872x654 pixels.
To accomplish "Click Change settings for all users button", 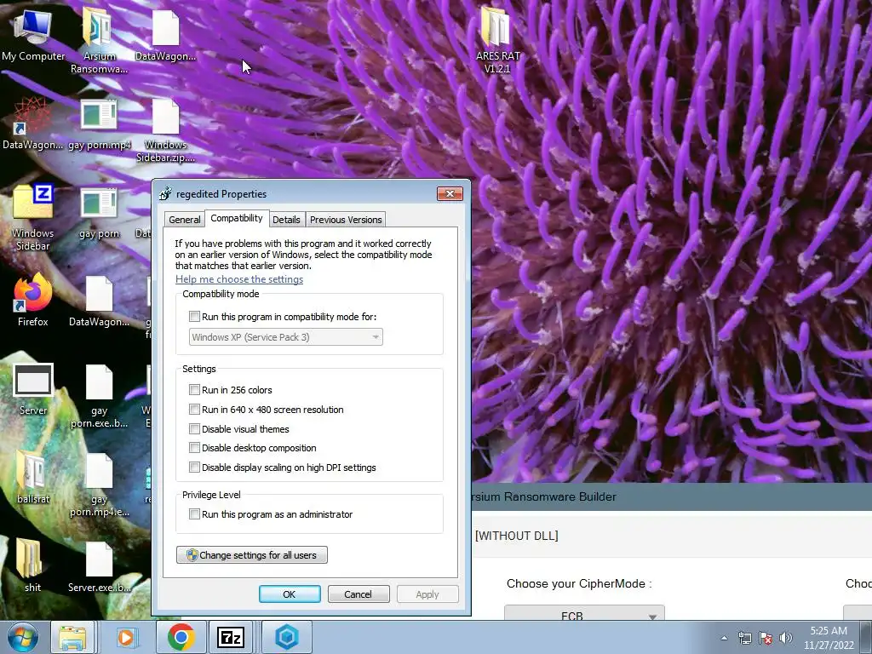I will click(252, 555).
